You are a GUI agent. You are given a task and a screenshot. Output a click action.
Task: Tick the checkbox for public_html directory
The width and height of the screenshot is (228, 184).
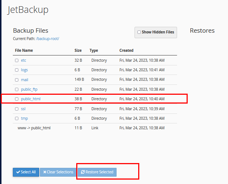(17, 99)
